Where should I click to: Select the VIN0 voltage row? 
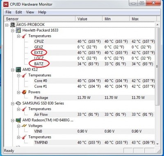point(94,131)
